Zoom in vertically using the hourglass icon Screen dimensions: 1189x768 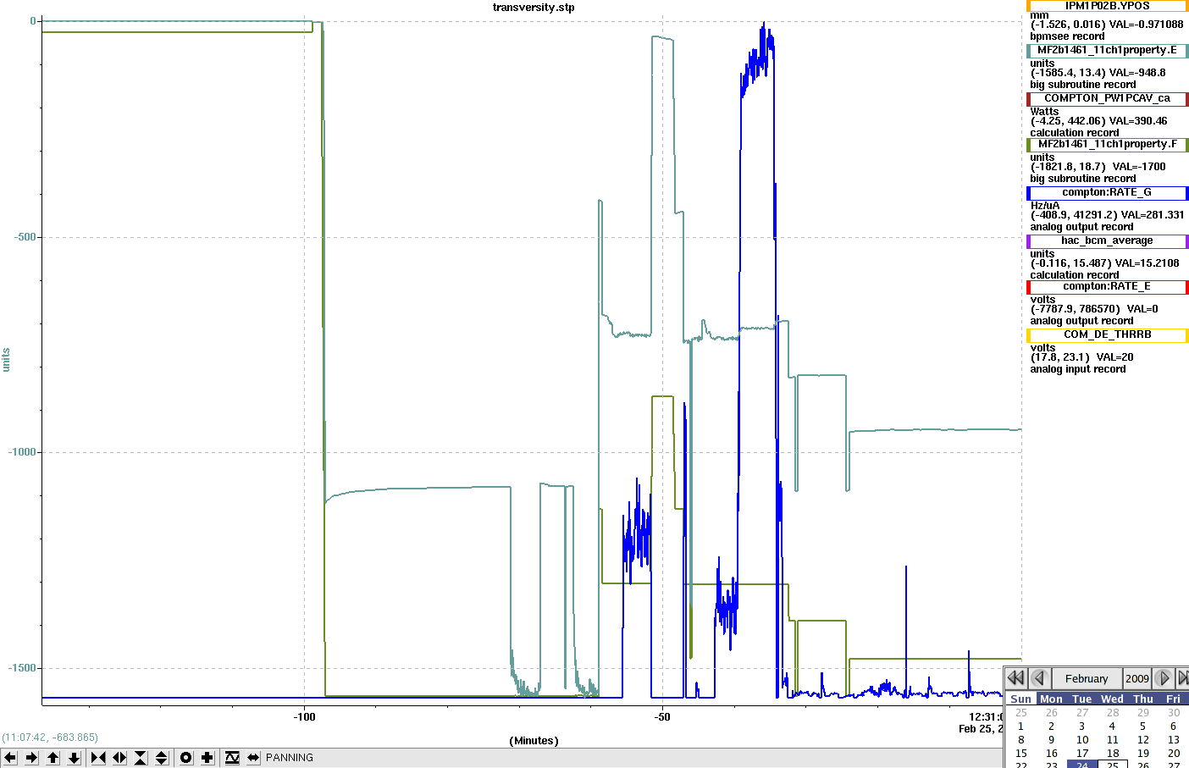click(141, 758)
